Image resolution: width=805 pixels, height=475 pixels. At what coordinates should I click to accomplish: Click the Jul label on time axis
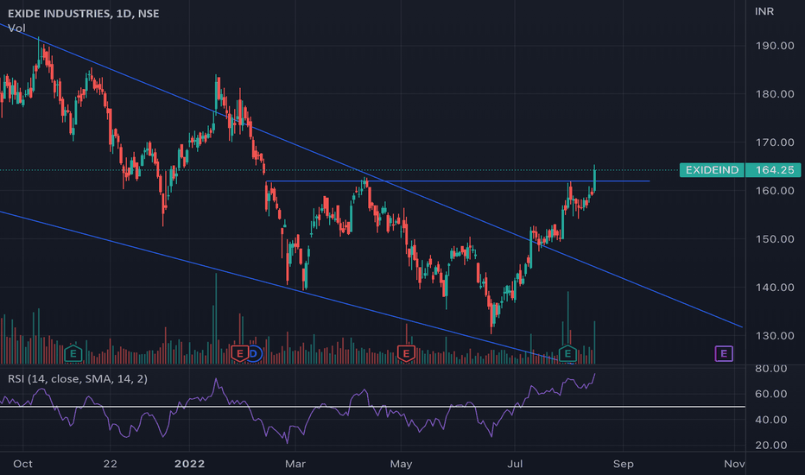click(x=515, y=464)
